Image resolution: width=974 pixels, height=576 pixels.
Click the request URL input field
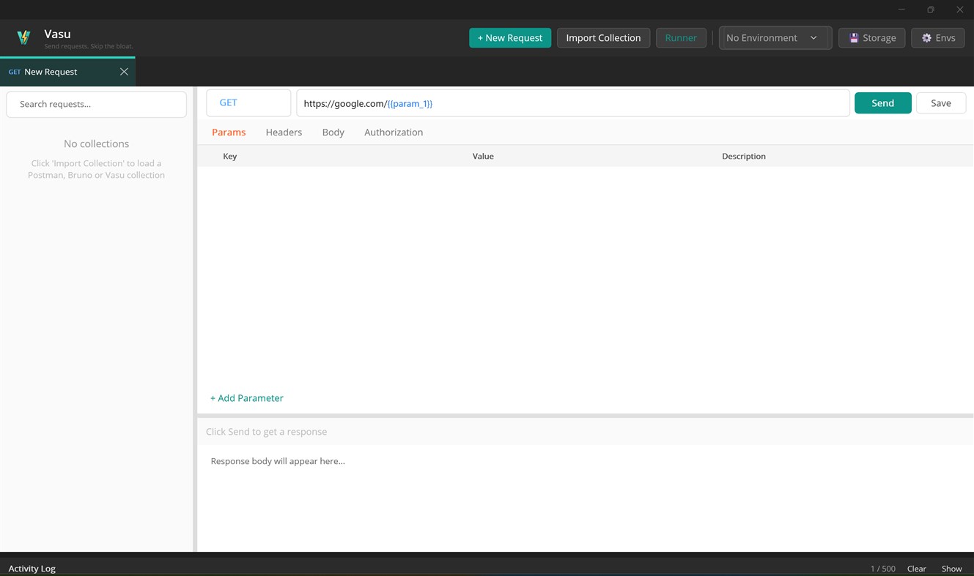[572, 103]
